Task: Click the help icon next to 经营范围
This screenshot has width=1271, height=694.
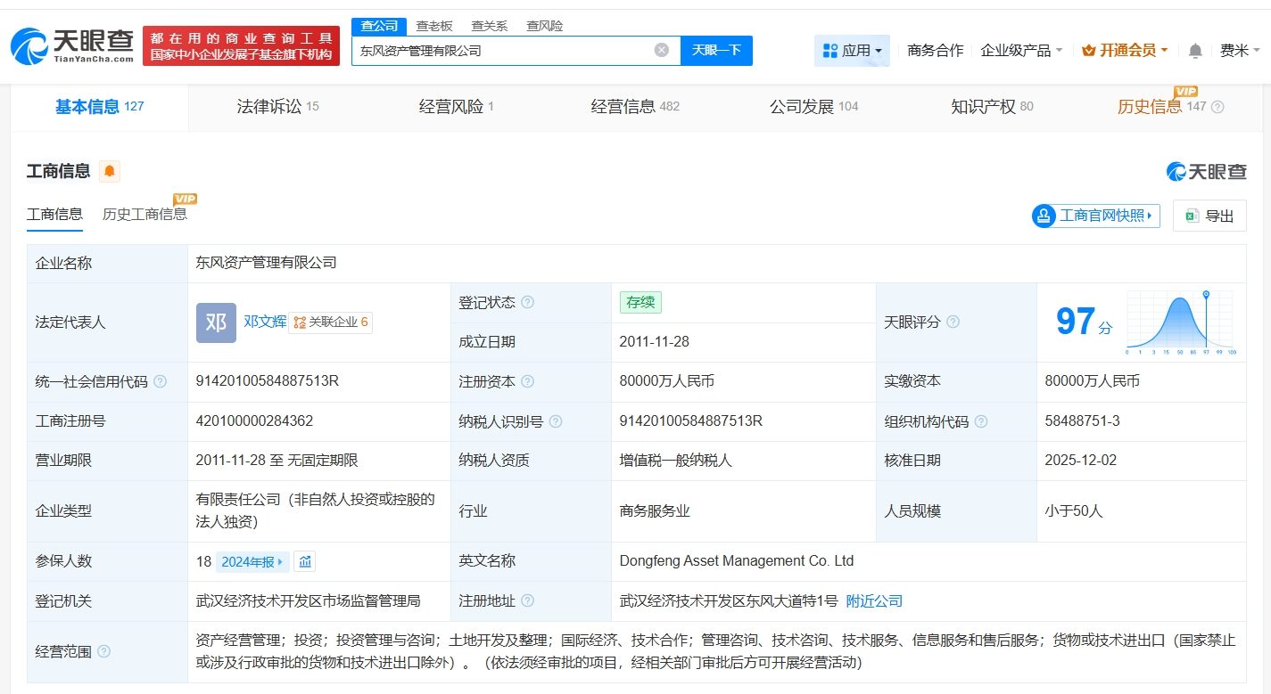Action: (103, 652)
